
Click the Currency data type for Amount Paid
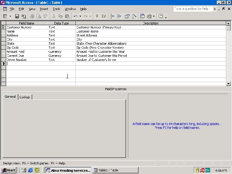(x=62, y=52)
